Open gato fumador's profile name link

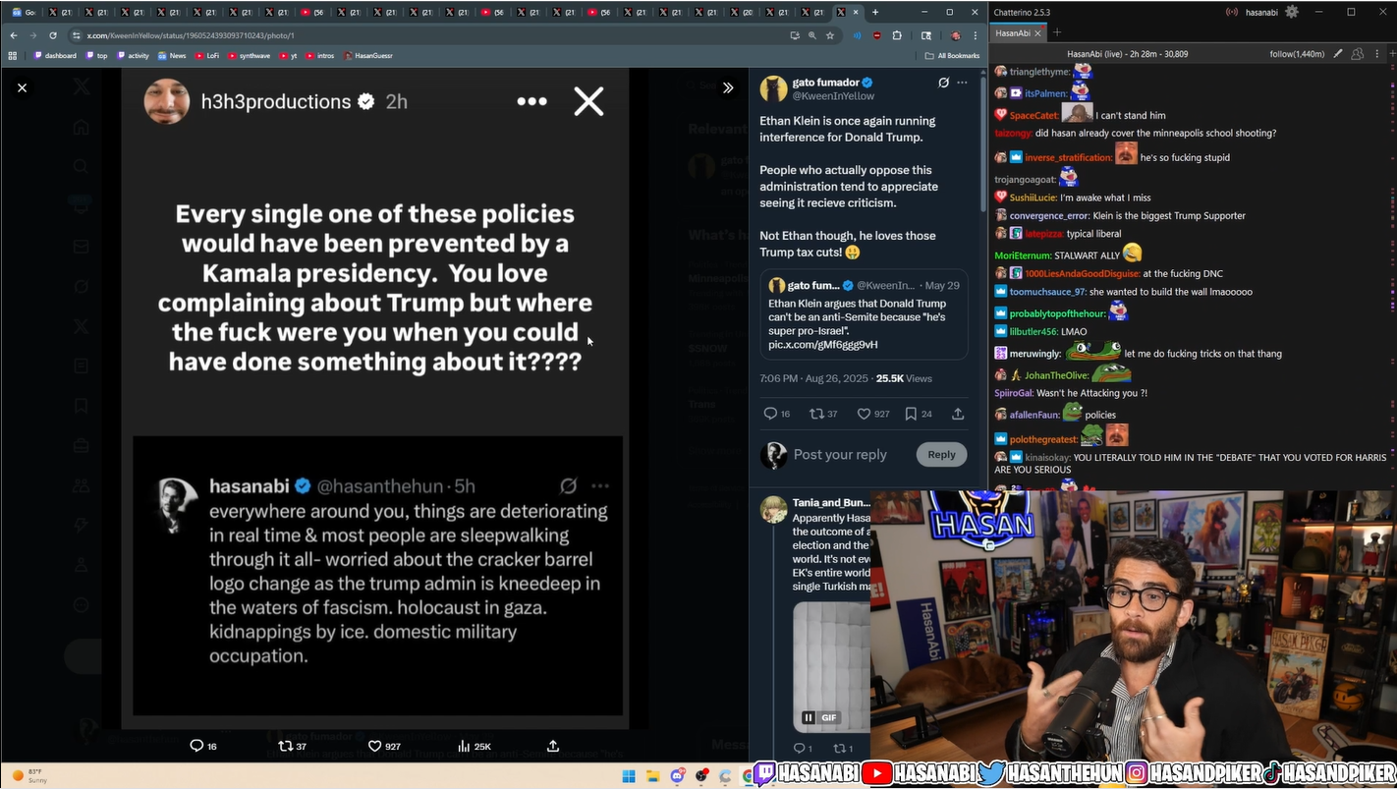click(825, 83)
